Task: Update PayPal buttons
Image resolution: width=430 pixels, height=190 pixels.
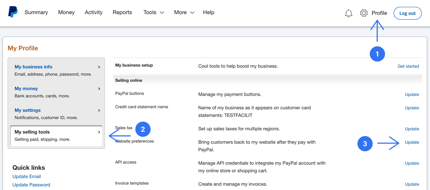Action: (x=412, y=94)
